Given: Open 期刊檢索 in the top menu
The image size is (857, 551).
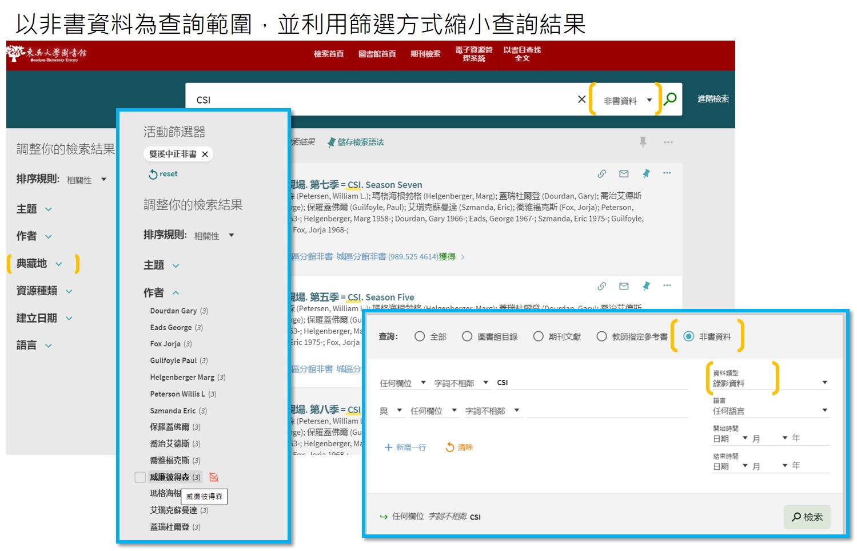Looking at the screenshot, I should pyautogui.click(x=425, y=54).
